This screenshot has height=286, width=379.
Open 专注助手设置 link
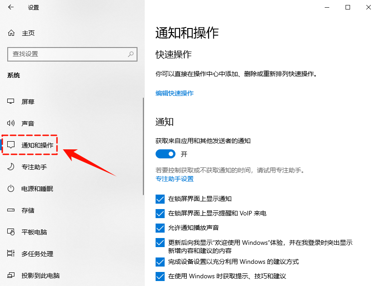click(175, 179)
